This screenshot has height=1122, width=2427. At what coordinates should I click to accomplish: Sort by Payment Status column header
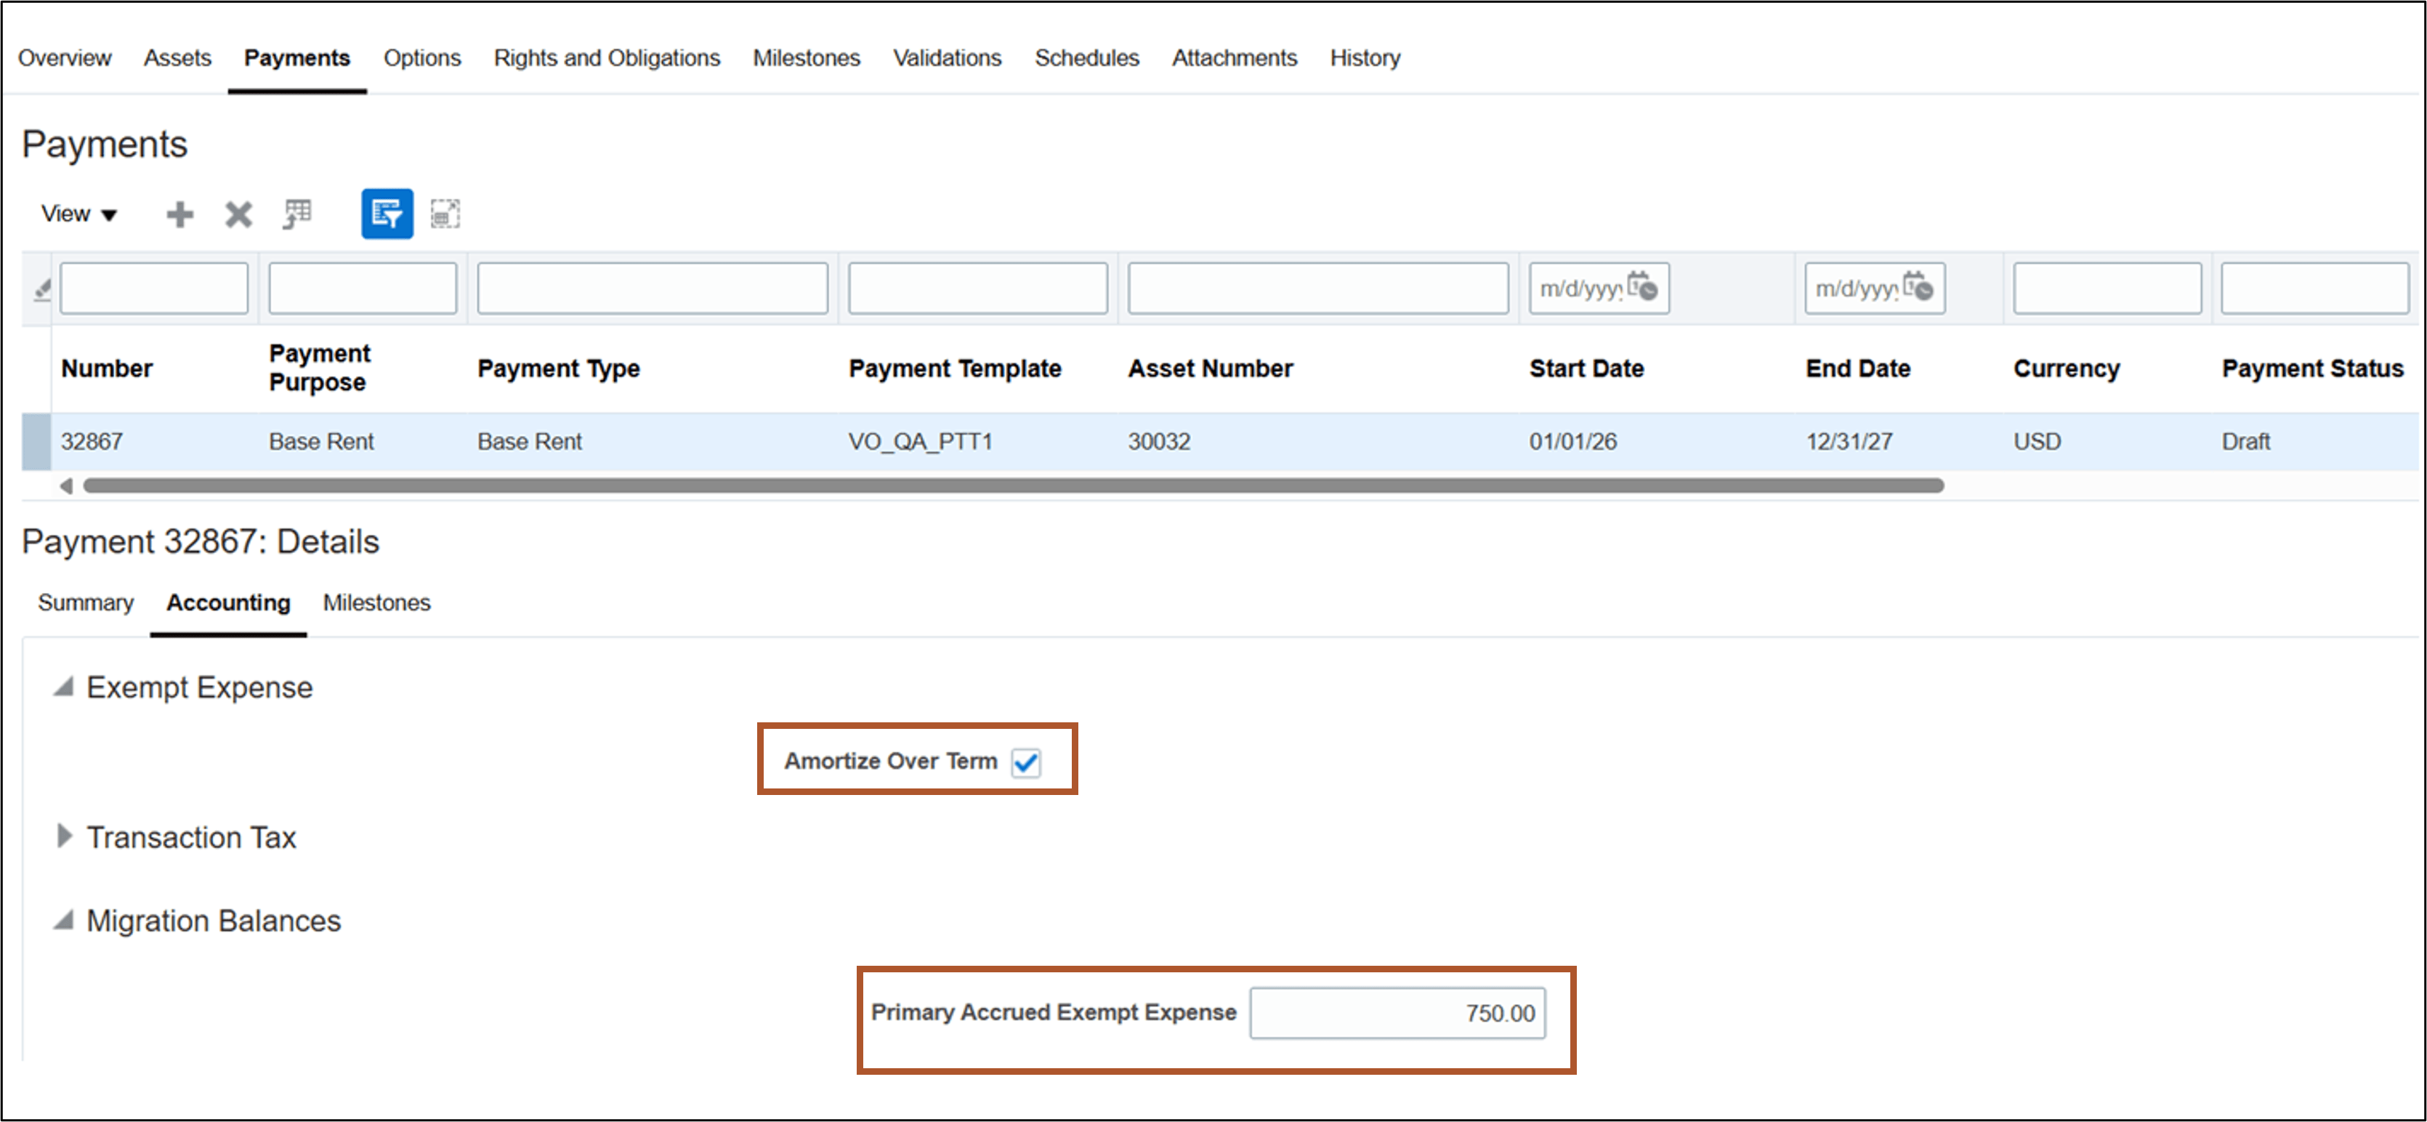coord(2312,368)
